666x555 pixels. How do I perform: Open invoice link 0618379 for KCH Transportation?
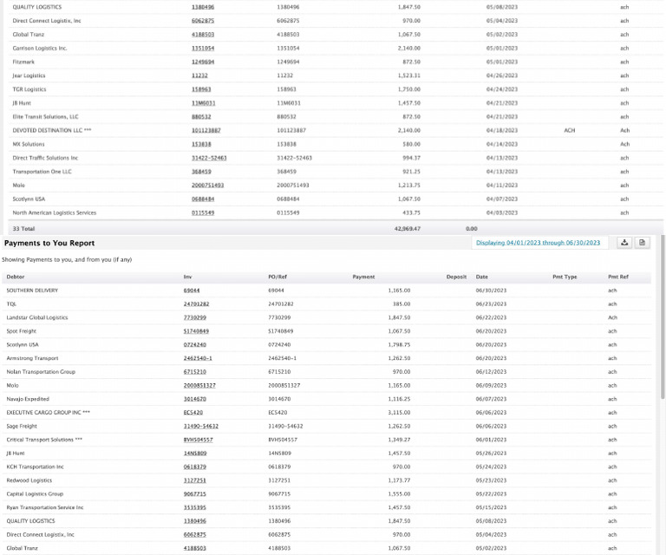pyautogui.click(x=194, y=467)
